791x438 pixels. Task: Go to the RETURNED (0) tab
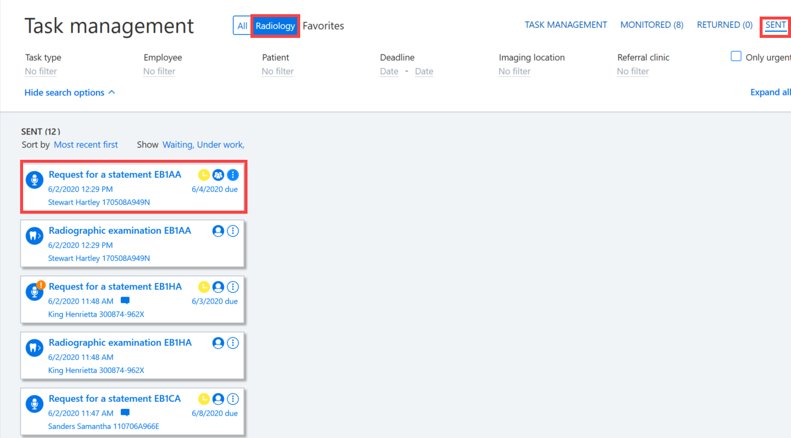725,25
